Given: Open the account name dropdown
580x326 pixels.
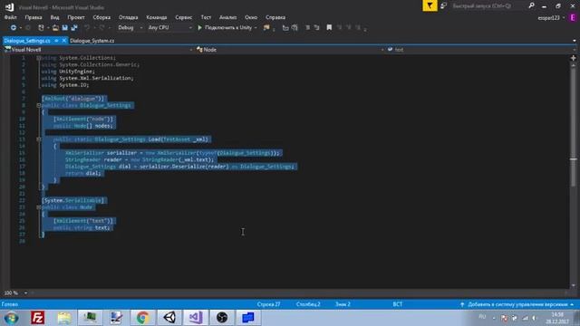Looking at the screenshot, I should pos(552,18).
